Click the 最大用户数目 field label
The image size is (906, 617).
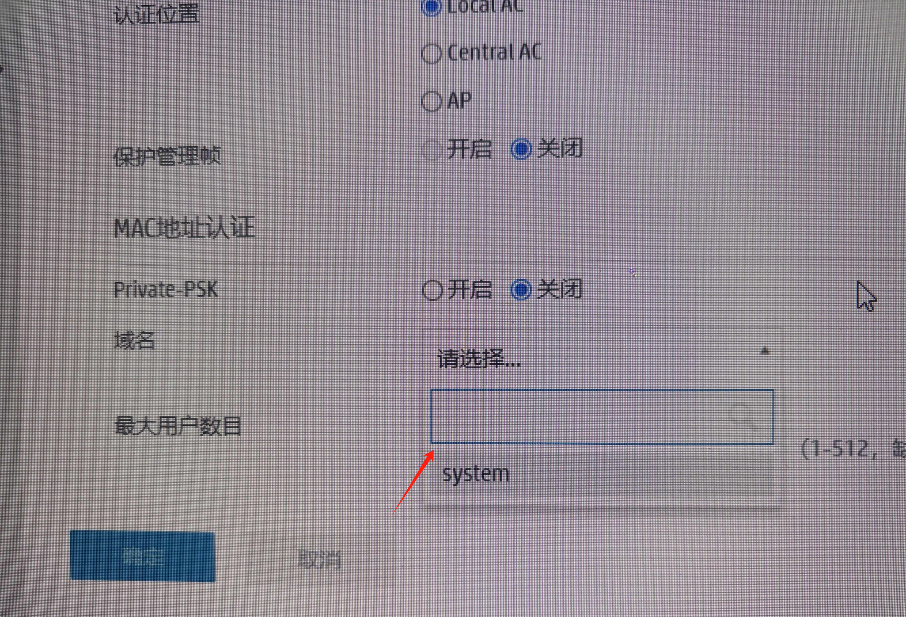click(178, 426)
